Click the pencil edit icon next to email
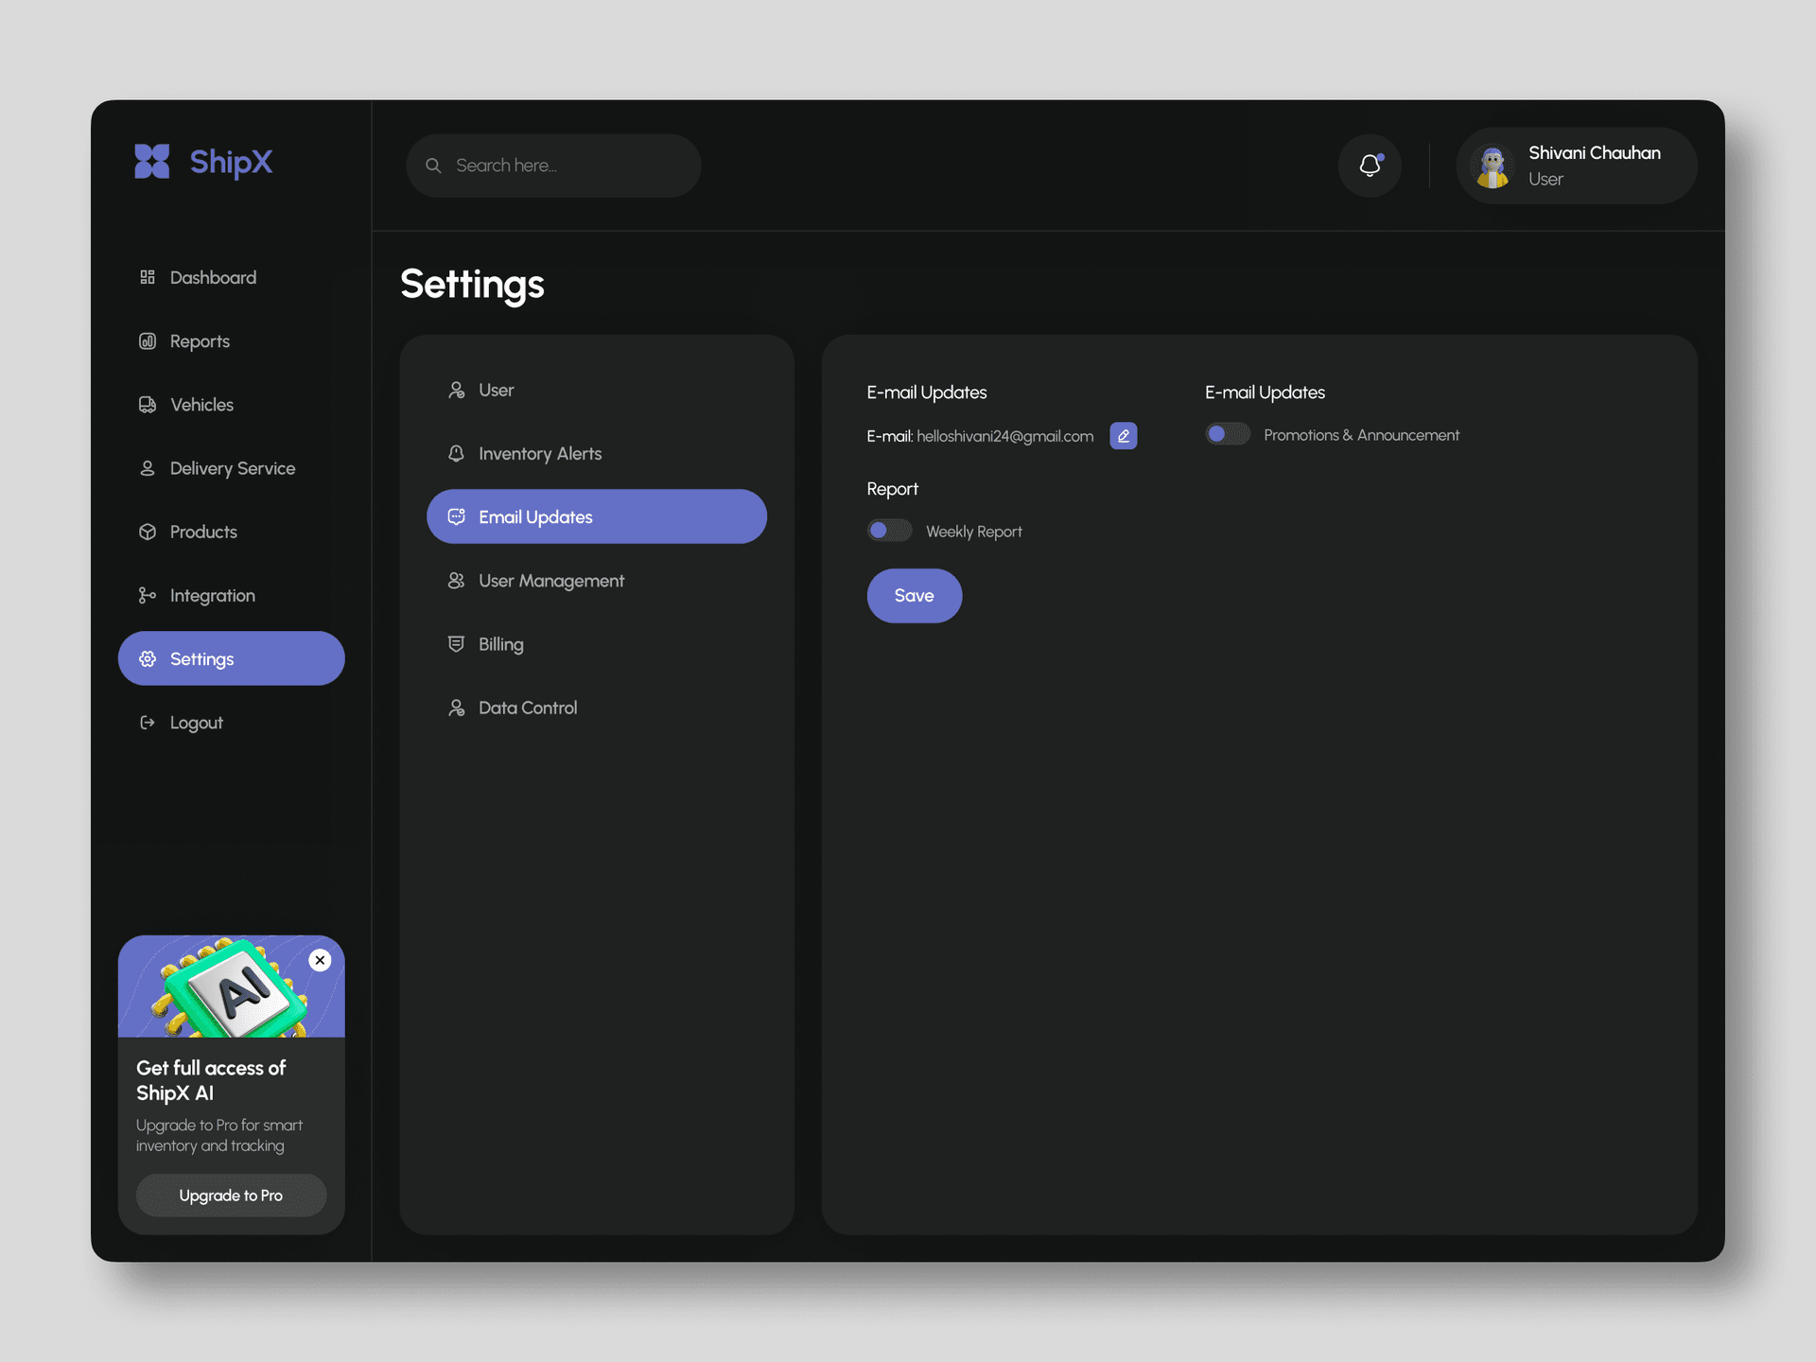This screenshot has height=1362, width=1816. click(x=1123, y=436)
